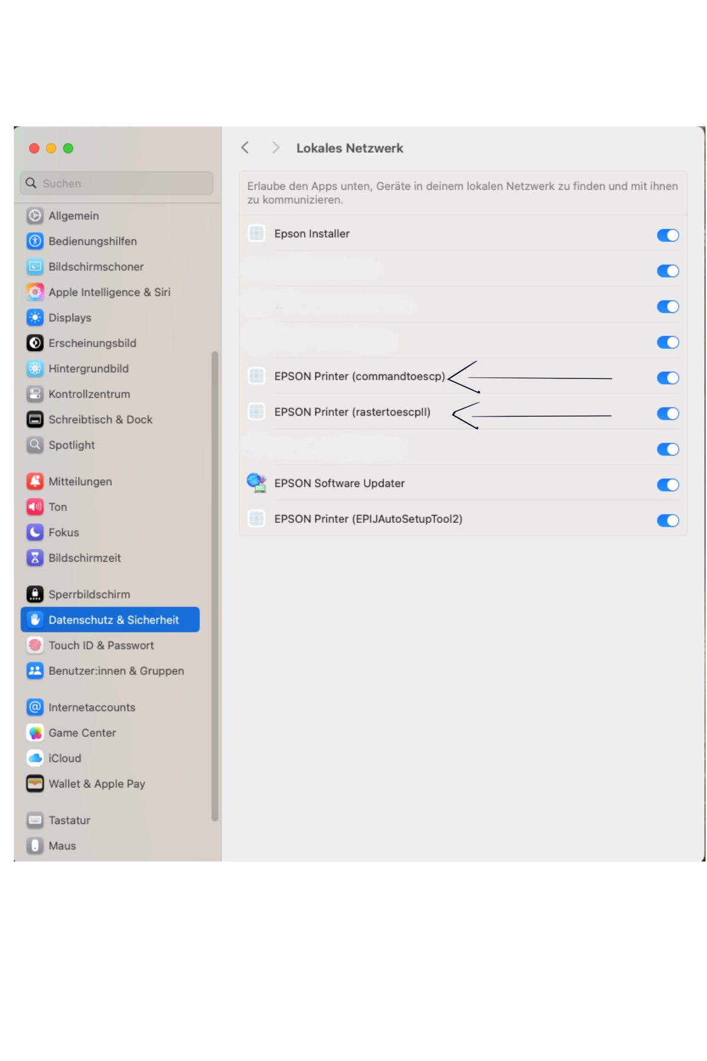
Task: Open Touch ID & Passwort fingerprint icon
Action: pos(35,645)
